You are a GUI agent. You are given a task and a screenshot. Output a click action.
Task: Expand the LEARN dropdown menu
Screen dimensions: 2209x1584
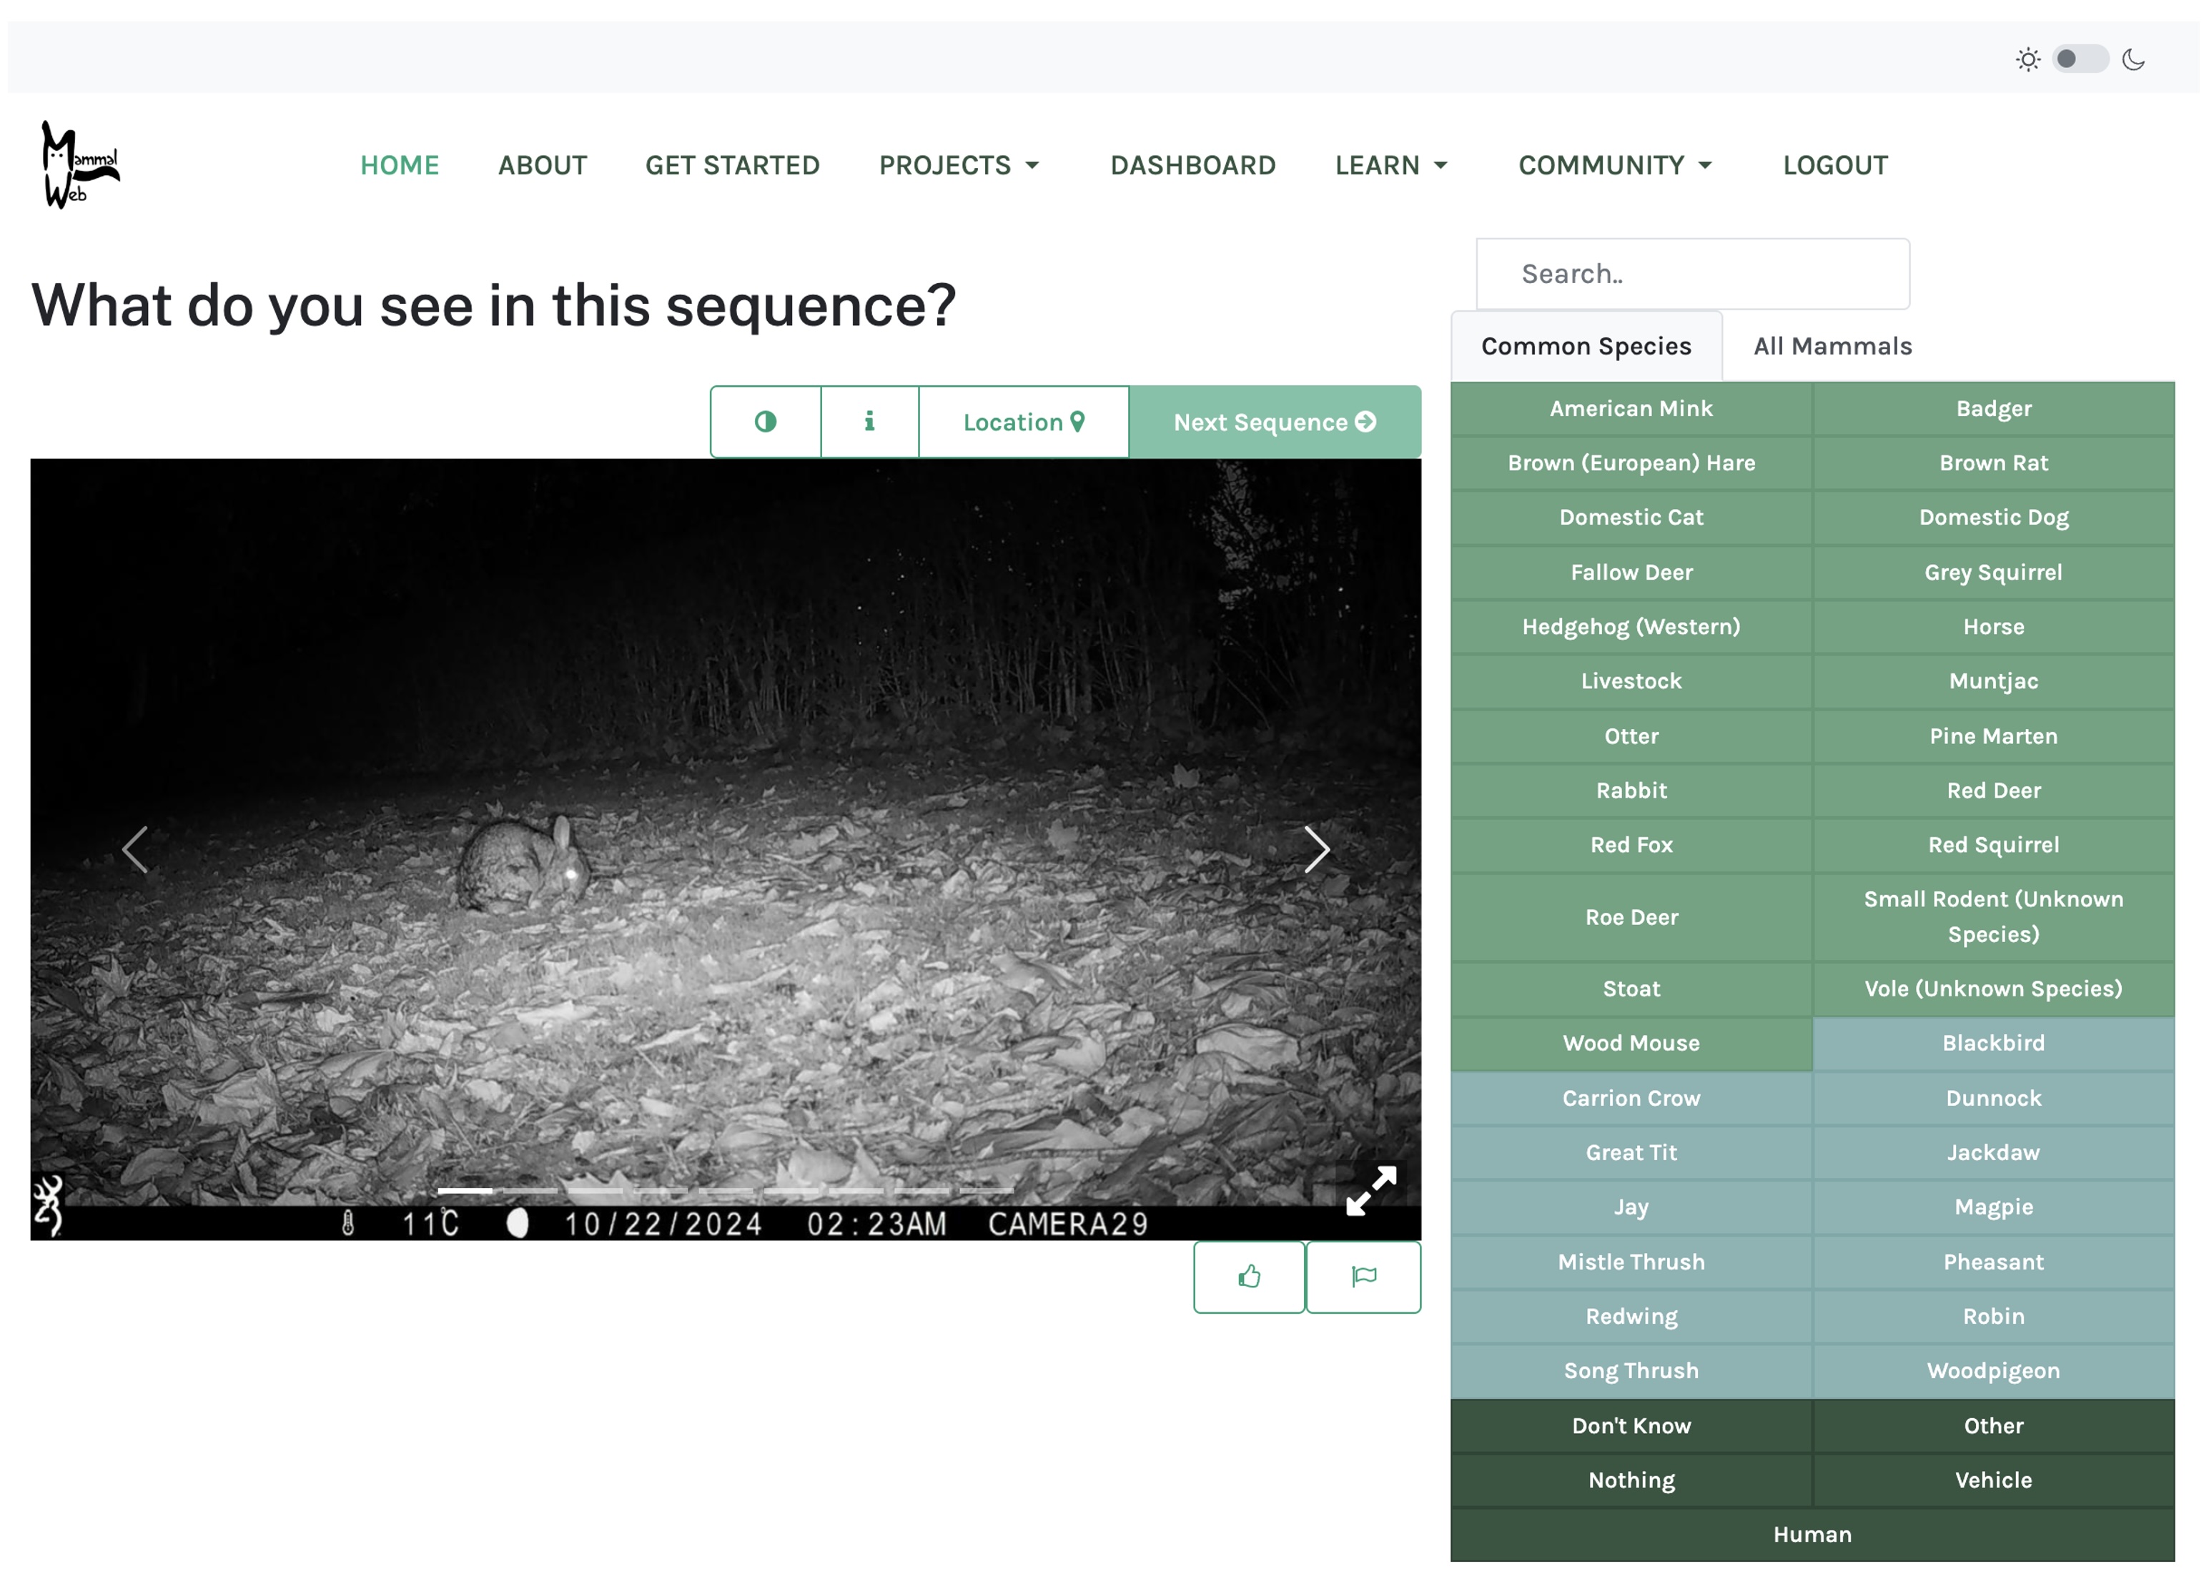[1391, 166]
